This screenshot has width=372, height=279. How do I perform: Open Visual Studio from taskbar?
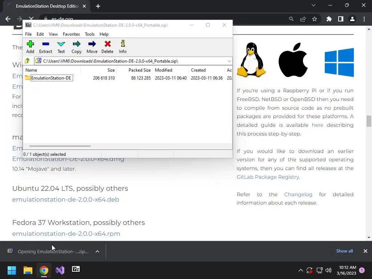[x=60, y=270]
